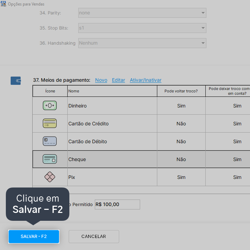Image resolution: width=250 pixels, height=250 pixels.
Task: Click the 34. Parity label
Action: (x=50, y=13)
